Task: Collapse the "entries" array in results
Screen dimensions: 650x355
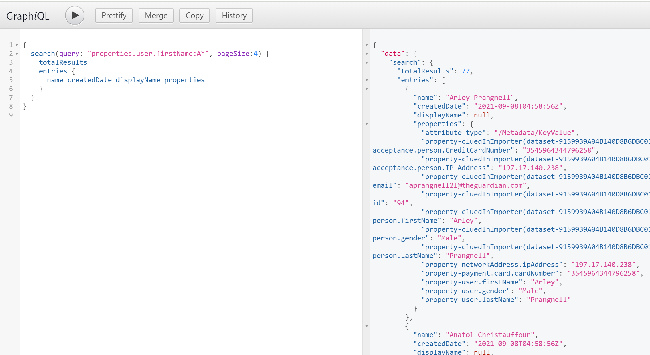Action: [x=367, y=80]
